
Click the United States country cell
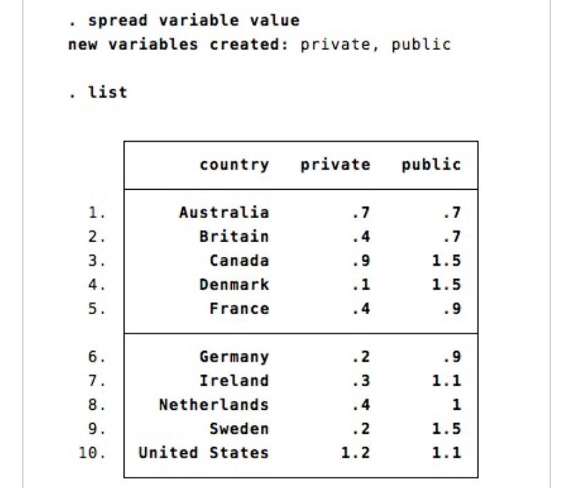pyautogui.click(x=203, y=453)
